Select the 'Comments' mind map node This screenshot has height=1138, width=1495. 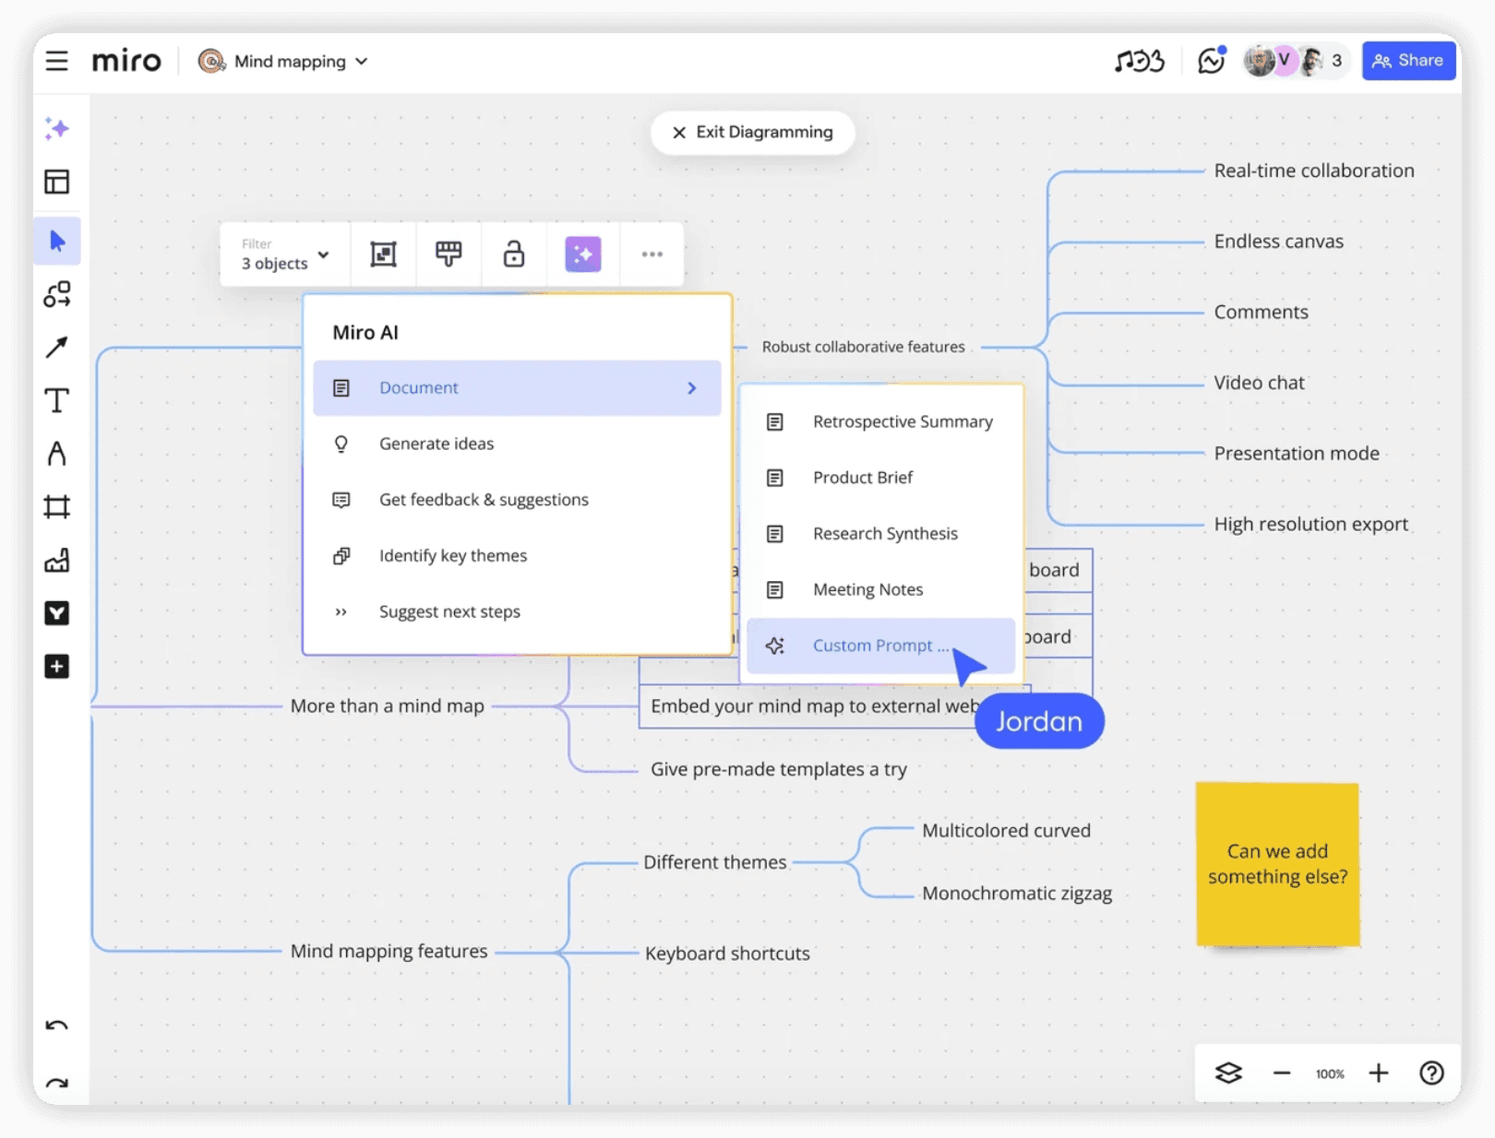(x=1262, y=312)
